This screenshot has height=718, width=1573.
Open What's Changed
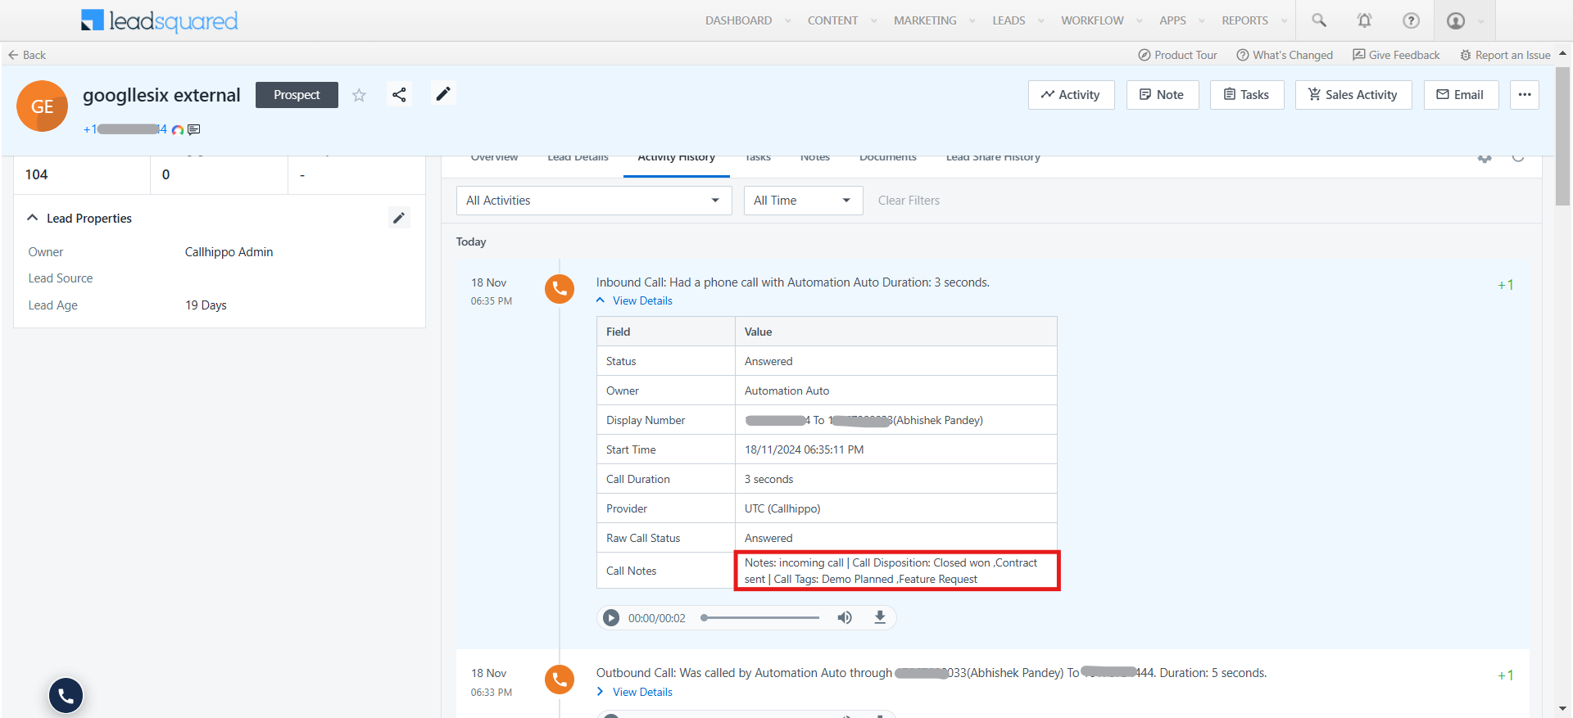(x=1285, y=55)
